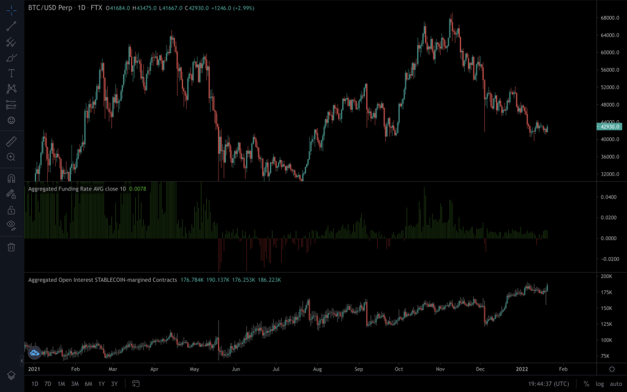Switch to the 1M time range
The image size is (627, 392).
tap(61, 383)
